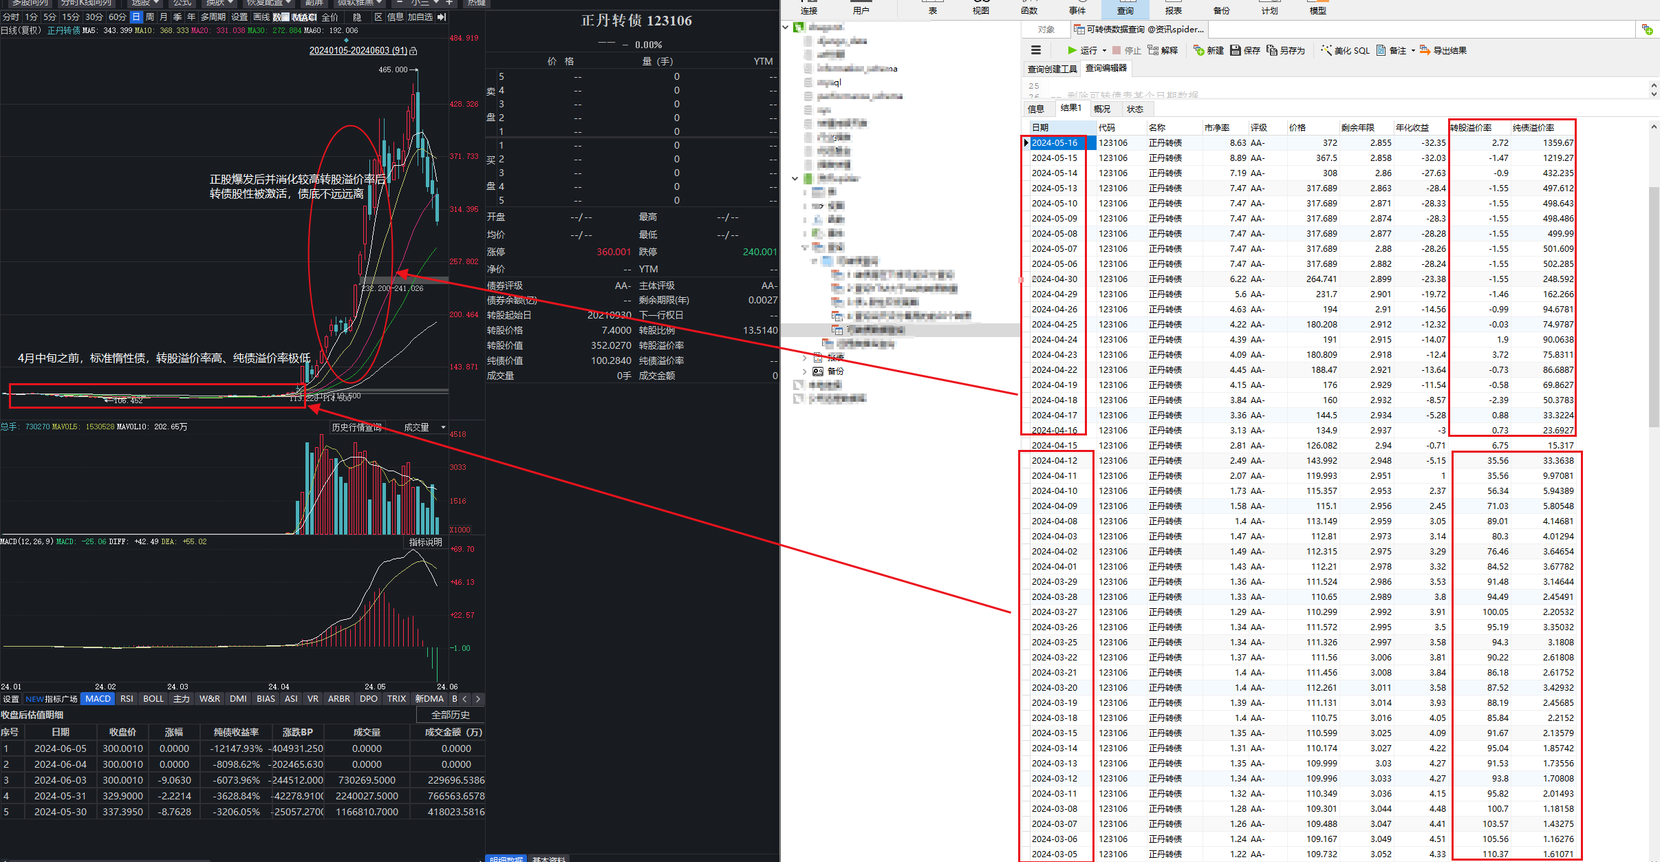Click the Beautify SQL wand icon
This screenshot has width=1660, height=862.
(x=1326, y=50)
